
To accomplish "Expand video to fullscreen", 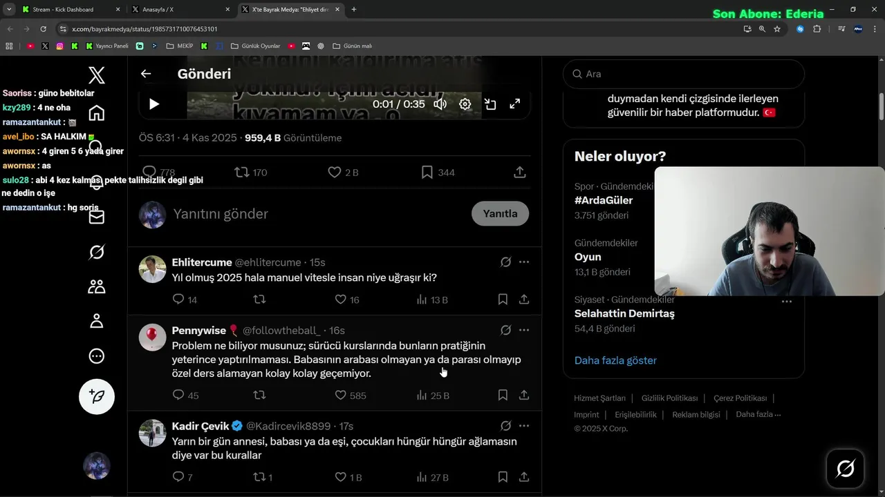I will (x=515, y=104).
